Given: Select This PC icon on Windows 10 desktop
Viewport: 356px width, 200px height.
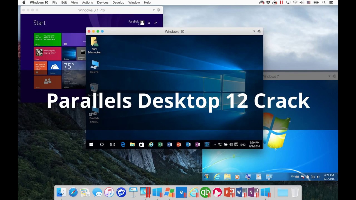Looking at the screenshot, I should point(94,67).
